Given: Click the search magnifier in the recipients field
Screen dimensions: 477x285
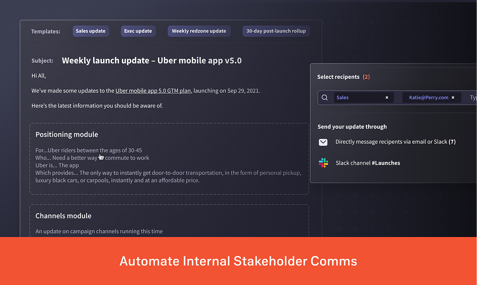Looking at the screenshot, I should [x=325, y=97].
